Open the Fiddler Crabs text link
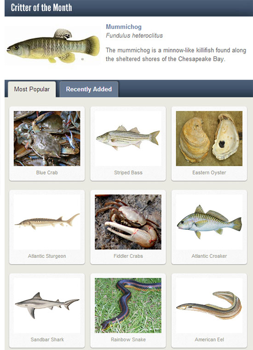 128,256
